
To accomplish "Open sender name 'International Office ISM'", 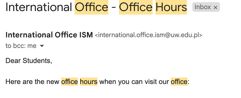I will pos(49,35).
